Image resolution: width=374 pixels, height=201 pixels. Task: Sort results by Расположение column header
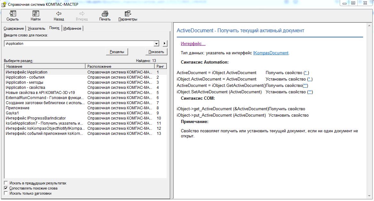click(x=120, y=66)
